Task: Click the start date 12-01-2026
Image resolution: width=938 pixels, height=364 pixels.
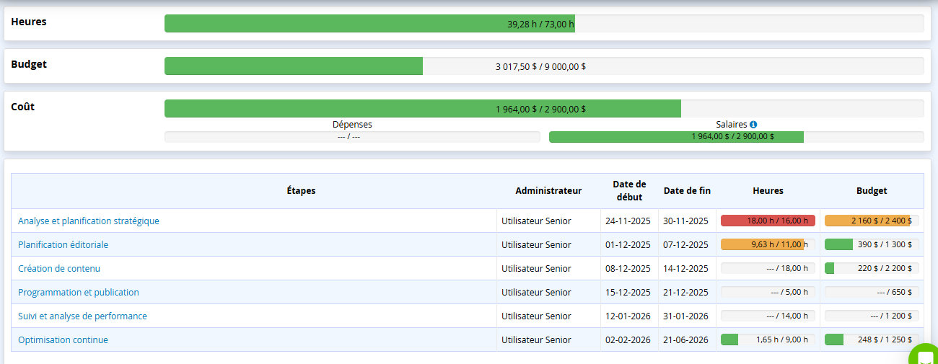Action: 628,316
